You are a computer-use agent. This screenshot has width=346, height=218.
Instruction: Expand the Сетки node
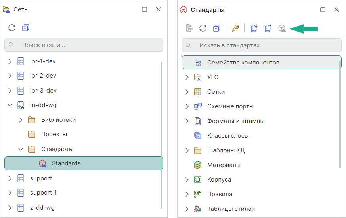click(187, 92)
